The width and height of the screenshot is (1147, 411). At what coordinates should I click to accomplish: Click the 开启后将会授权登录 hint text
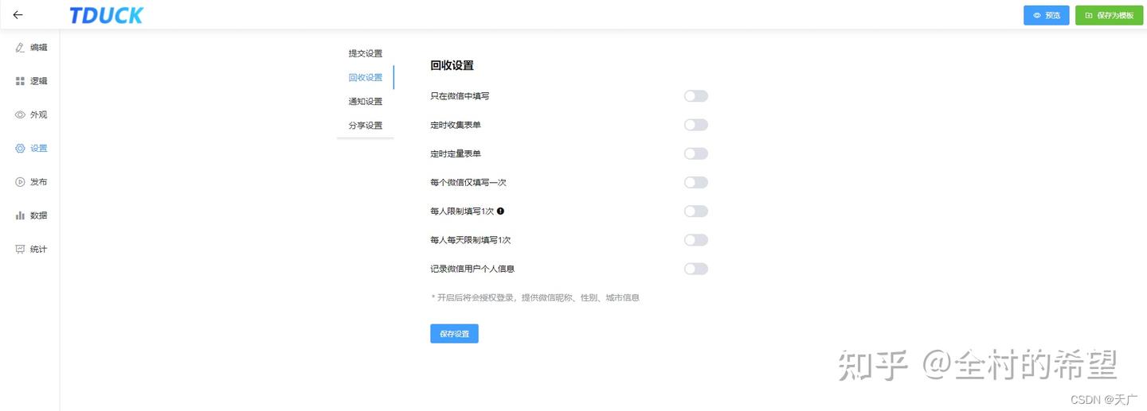(535, 298)
